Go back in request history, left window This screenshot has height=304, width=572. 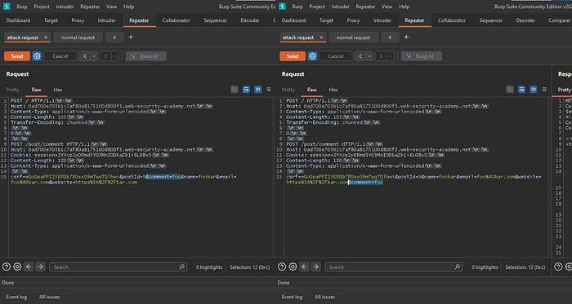[x=85, y=56]
